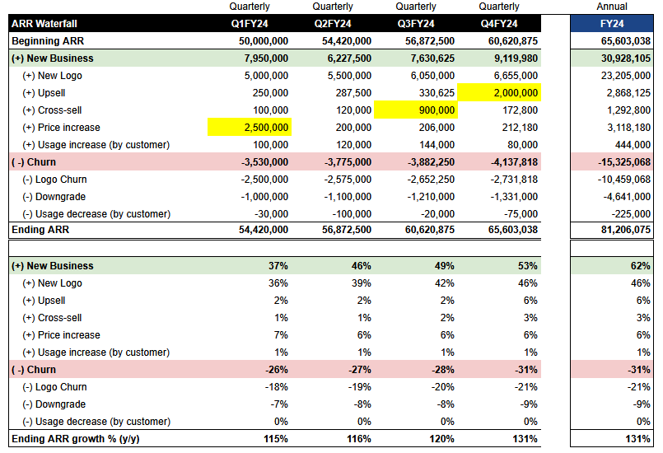Select the blue FY24 annual header cell
Image resolution: width=663 pixels, height=453 pixels.
pyautogui.click(x=612, y=24)
